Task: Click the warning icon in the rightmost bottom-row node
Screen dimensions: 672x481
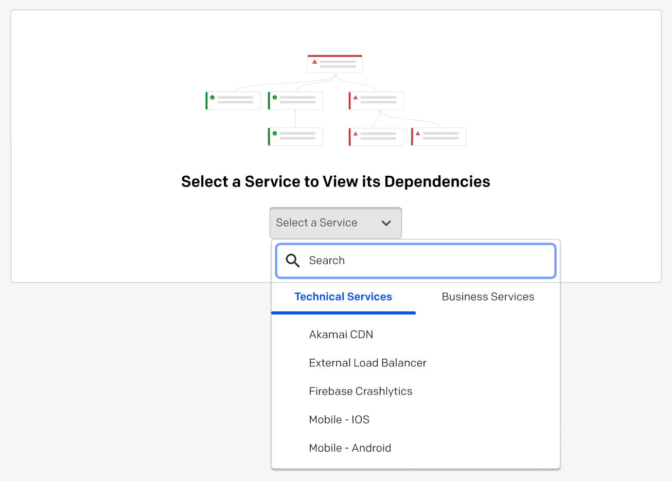Action: [x=418, y=134]
